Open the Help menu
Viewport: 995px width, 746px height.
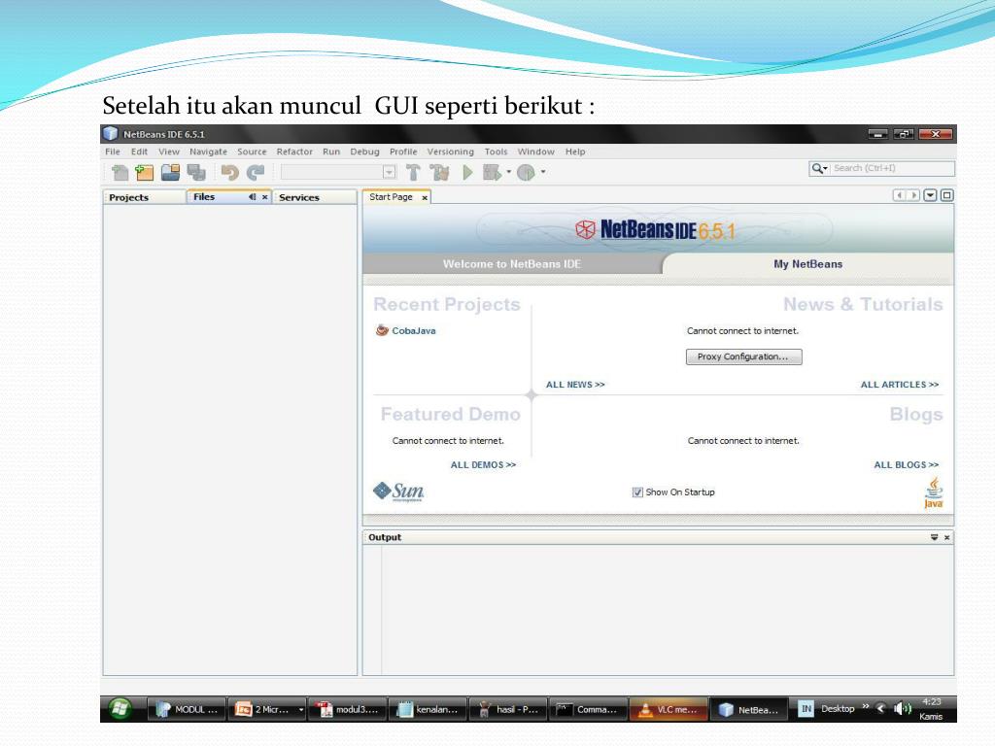click(x=575, y=152)
